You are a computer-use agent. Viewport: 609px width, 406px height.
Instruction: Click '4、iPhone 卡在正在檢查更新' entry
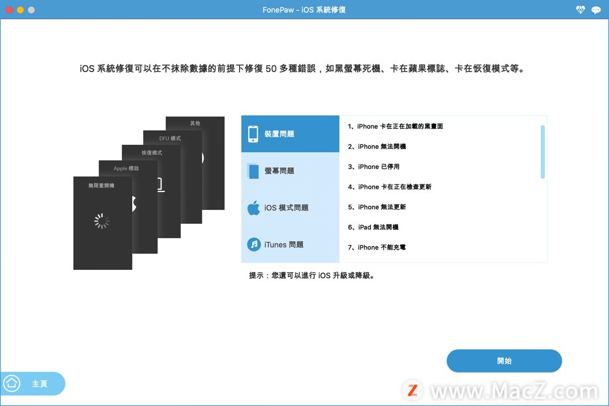click(390, 187)
